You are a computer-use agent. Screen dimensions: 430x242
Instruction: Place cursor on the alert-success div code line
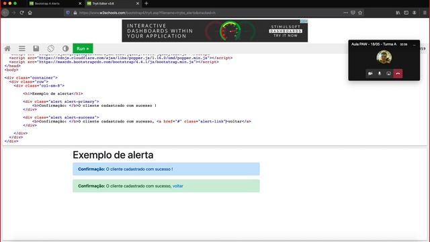click(x=61, y=118)
